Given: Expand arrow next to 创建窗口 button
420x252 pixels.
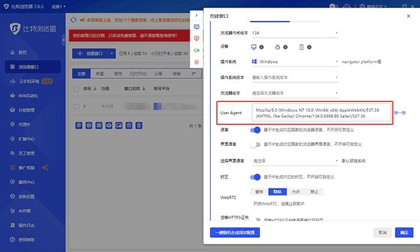Looking at the screenshot, I should click(x=112, y=54).
